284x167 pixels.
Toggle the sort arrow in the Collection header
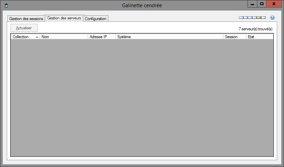(x=37, y=37)
